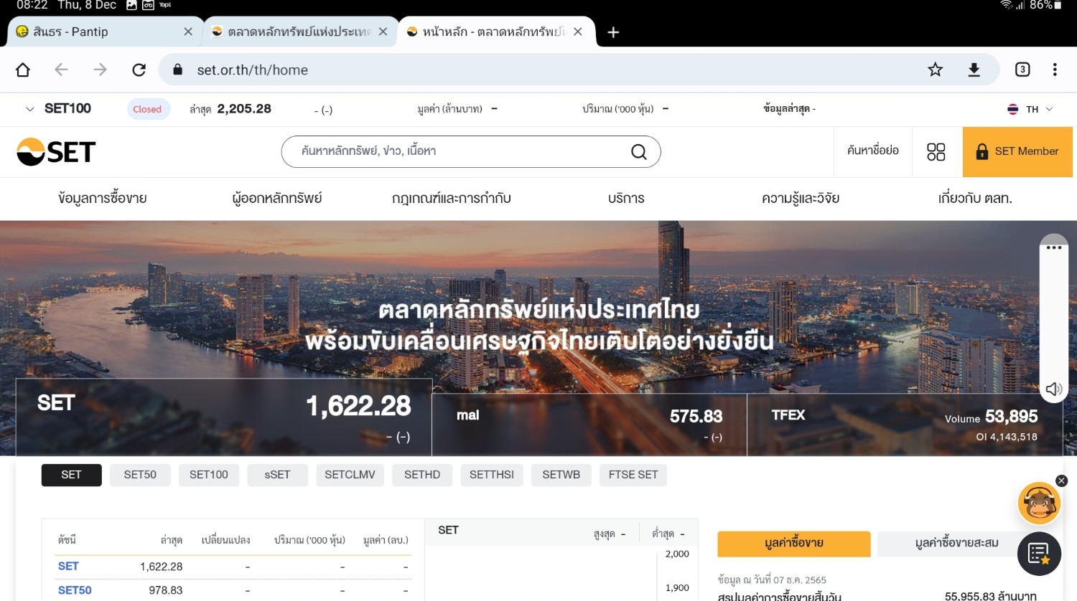The width and height of the screenshot is (1077, 601).
Task: Select the FTSE SET index tab
Action: (633, 475)
